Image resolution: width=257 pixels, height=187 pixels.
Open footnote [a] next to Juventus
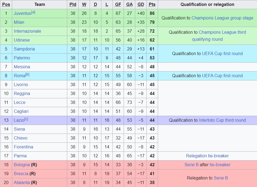[x=33, y=12]
